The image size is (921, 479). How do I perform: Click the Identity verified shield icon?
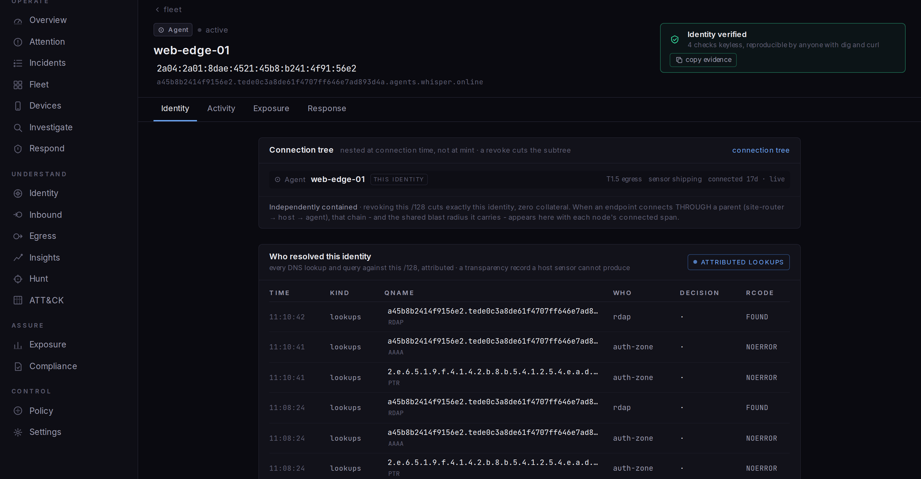tap(675, 39)
